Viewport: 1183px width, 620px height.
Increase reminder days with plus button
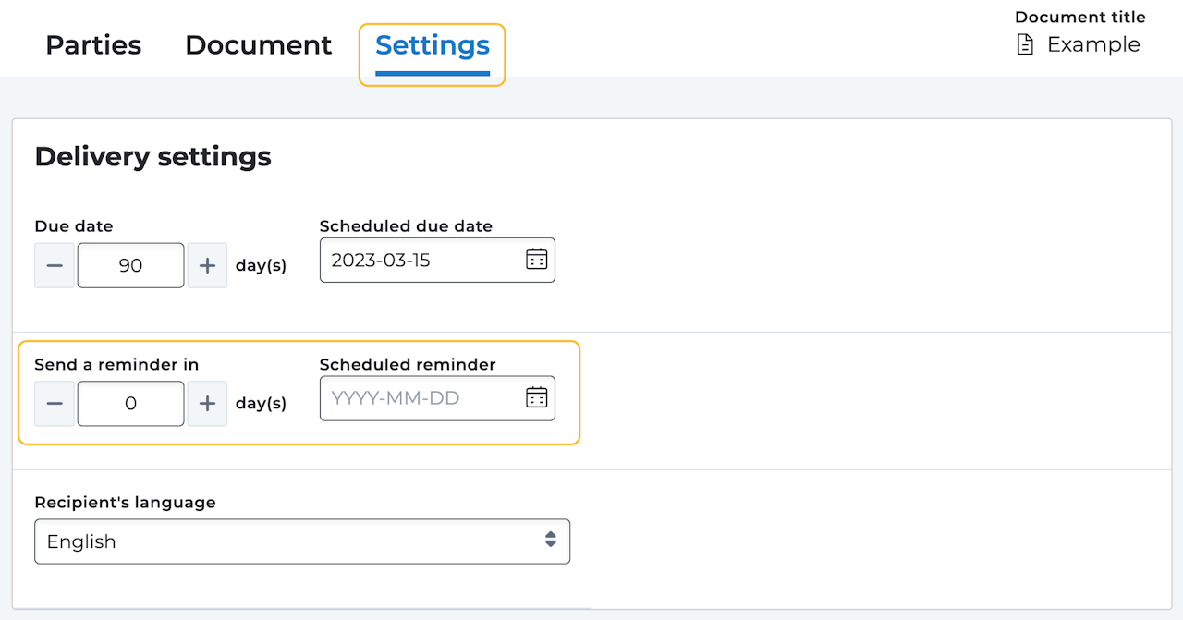(207, 404)
